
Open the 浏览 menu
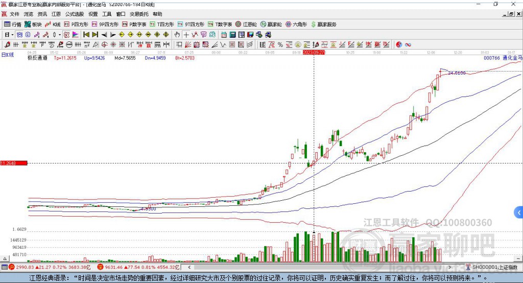coord(29,14)
